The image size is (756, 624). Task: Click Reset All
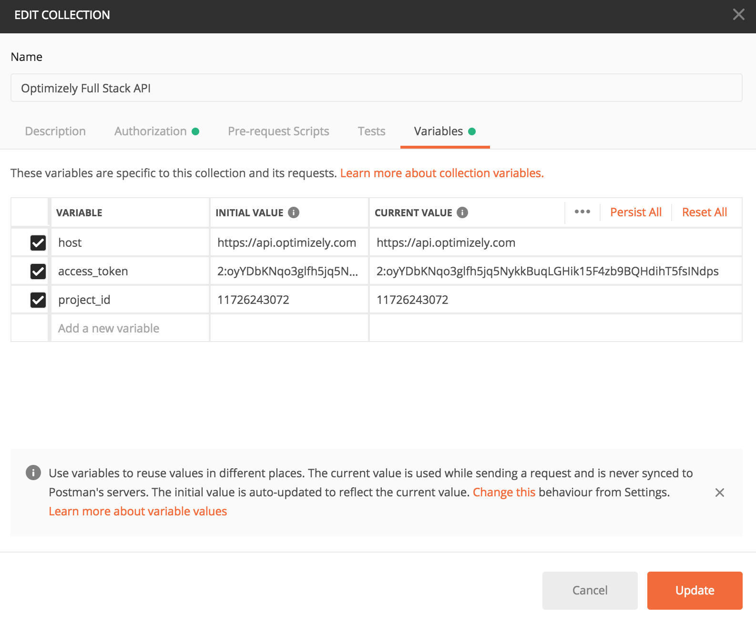pyautogui.click(x=705, y=212)
